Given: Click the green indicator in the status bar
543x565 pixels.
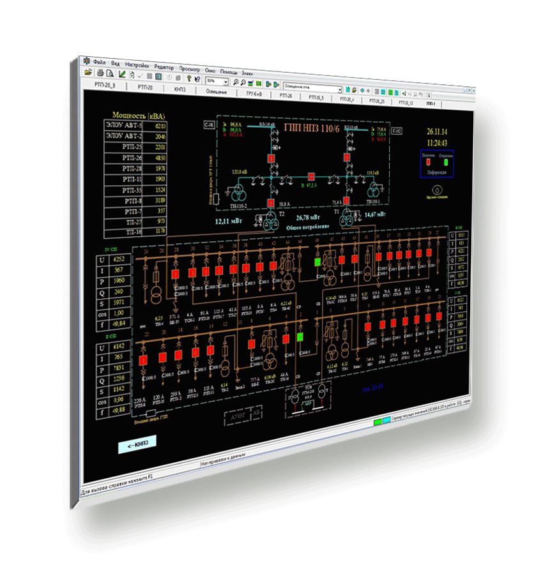Looking at the screenshot, I should tap(378, 421).
